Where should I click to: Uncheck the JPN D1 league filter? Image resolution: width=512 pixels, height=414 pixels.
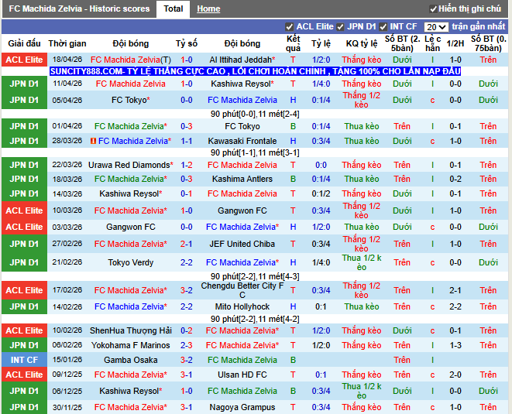(x=340, y=26)
